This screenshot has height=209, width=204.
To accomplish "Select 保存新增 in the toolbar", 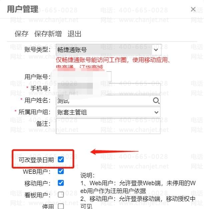I will click(48, 34).
